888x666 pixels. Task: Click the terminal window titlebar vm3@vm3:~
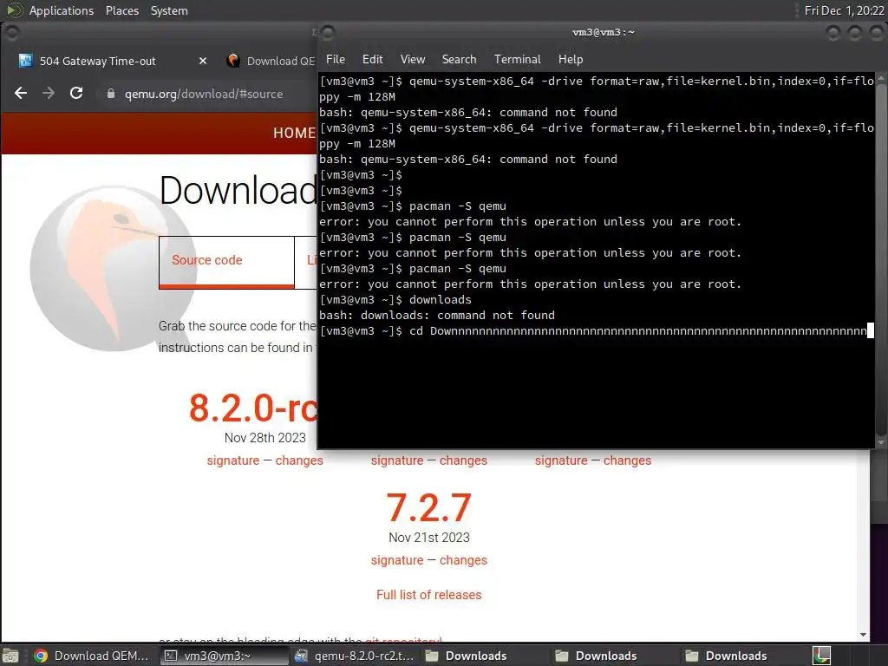604,32
